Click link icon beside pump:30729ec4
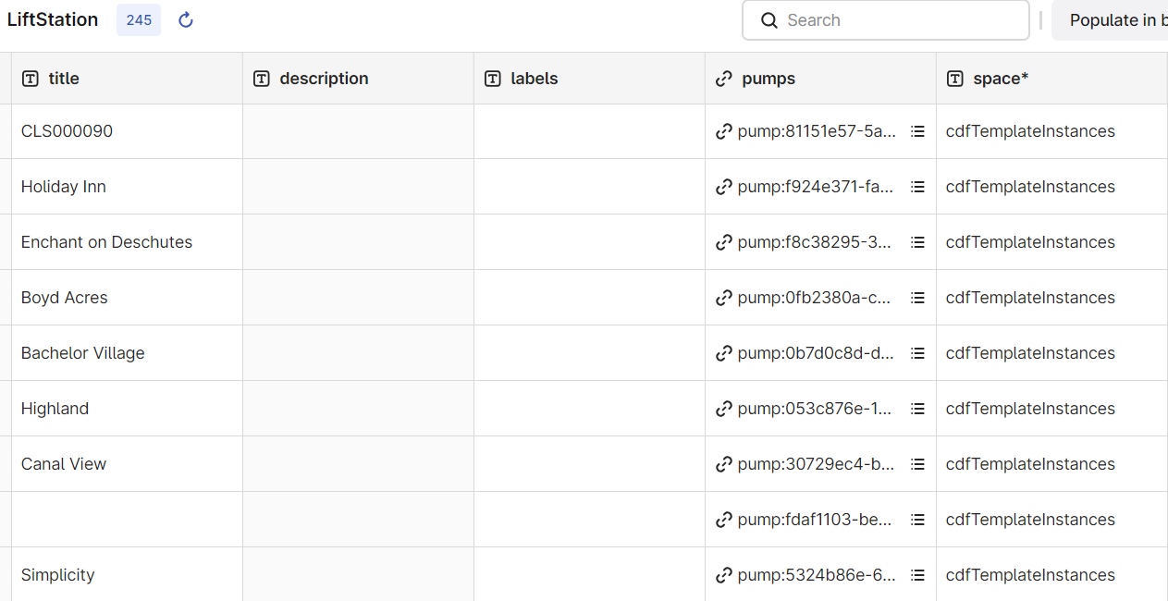Image resolution: width=1168 pixels, height=601 pixels. [x=724, y=464]
